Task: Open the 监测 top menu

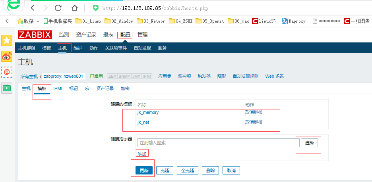Action: 64,35
